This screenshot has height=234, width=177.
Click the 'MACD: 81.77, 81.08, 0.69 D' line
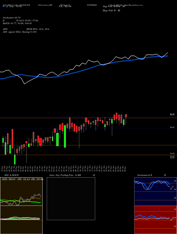pyautogui.click(x=17, y=23)
